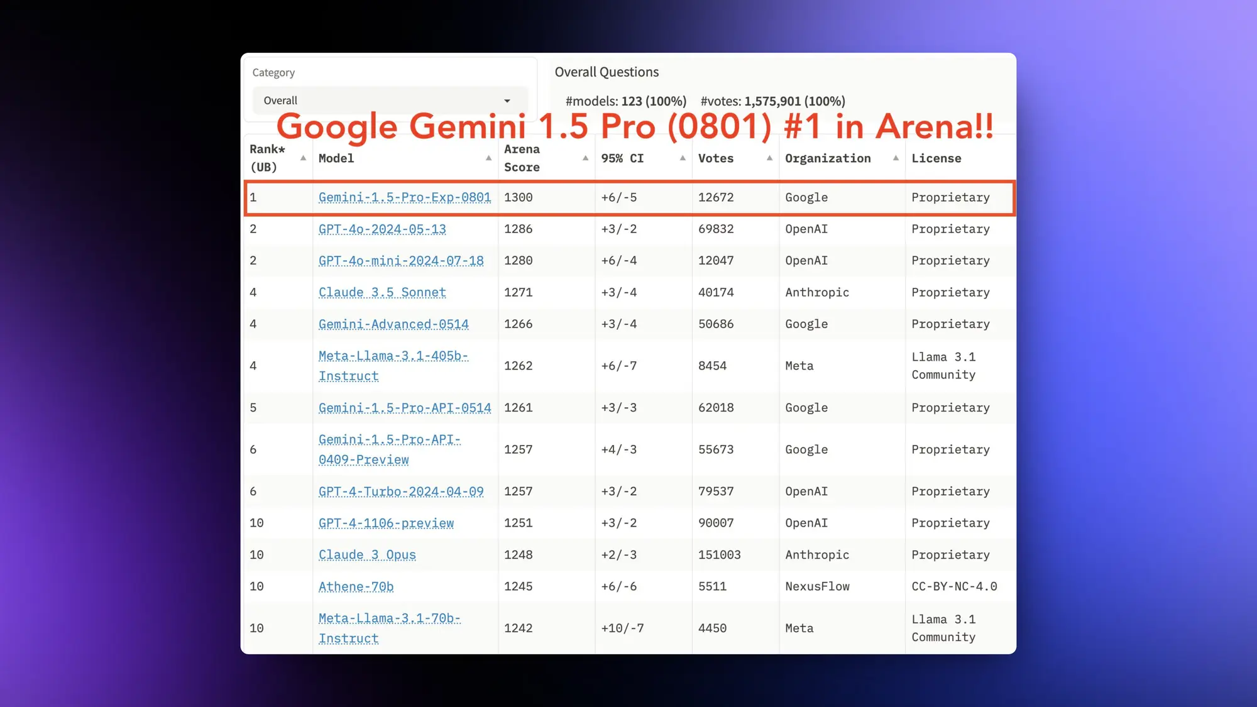Viewport: 1257px width, 707px height.
Task: Click Google in the Gemini-Advanced-0514 row
Action: click(x=806, y=324)
